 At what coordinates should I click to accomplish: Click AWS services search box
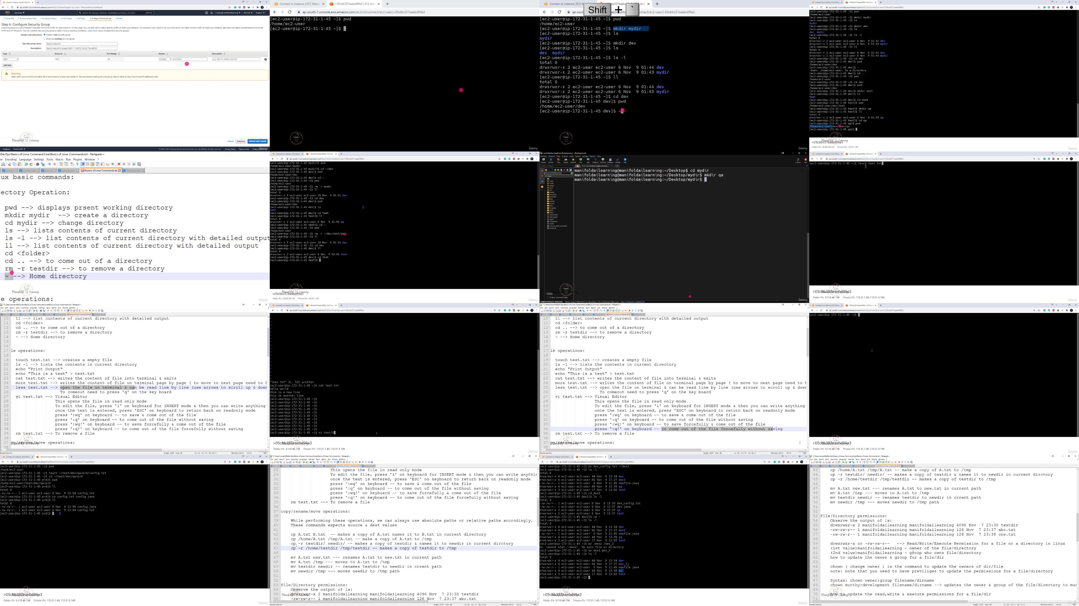[x=115, y=13]
